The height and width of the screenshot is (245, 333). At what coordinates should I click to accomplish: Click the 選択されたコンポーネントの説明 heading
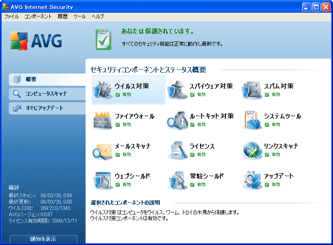point(125,202)
